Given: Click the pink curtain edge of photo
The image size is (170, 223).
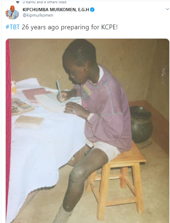Looking at the screenshot, I should pos(8,128).
